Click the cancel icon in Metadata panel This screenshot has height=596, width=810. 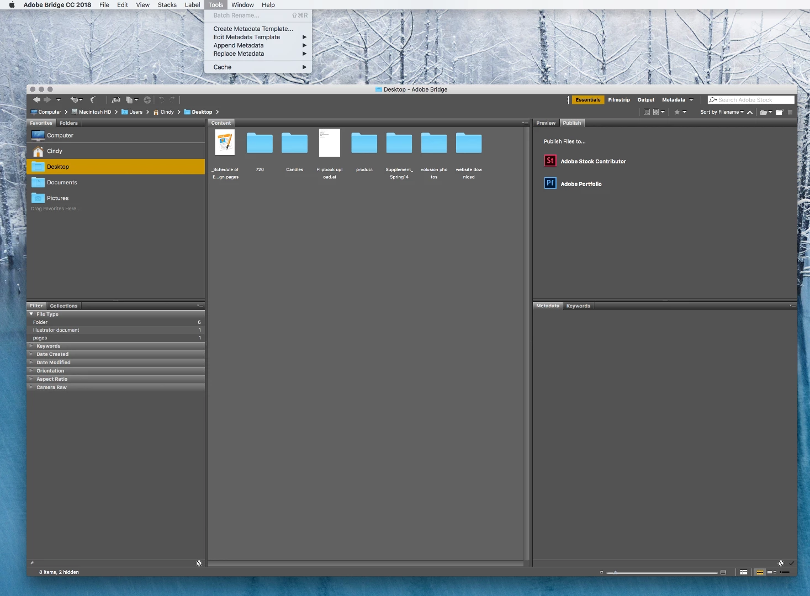tap(781, 563)
